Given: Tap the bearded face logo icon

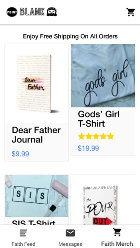Looking at the screenshot, I should point(52,12).
